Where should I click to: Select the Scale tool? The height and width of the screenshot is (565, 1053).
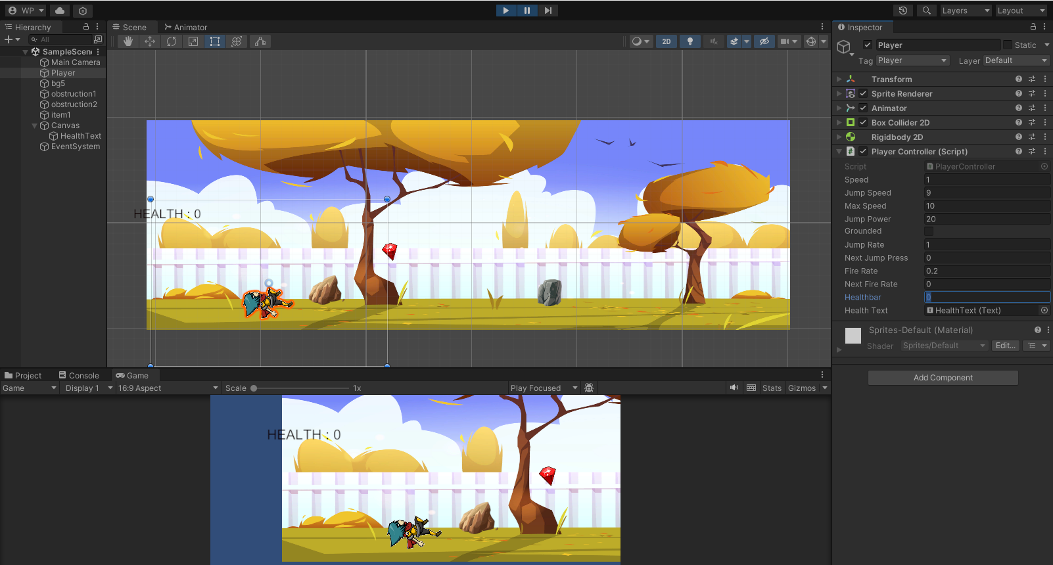coord(193,41)
